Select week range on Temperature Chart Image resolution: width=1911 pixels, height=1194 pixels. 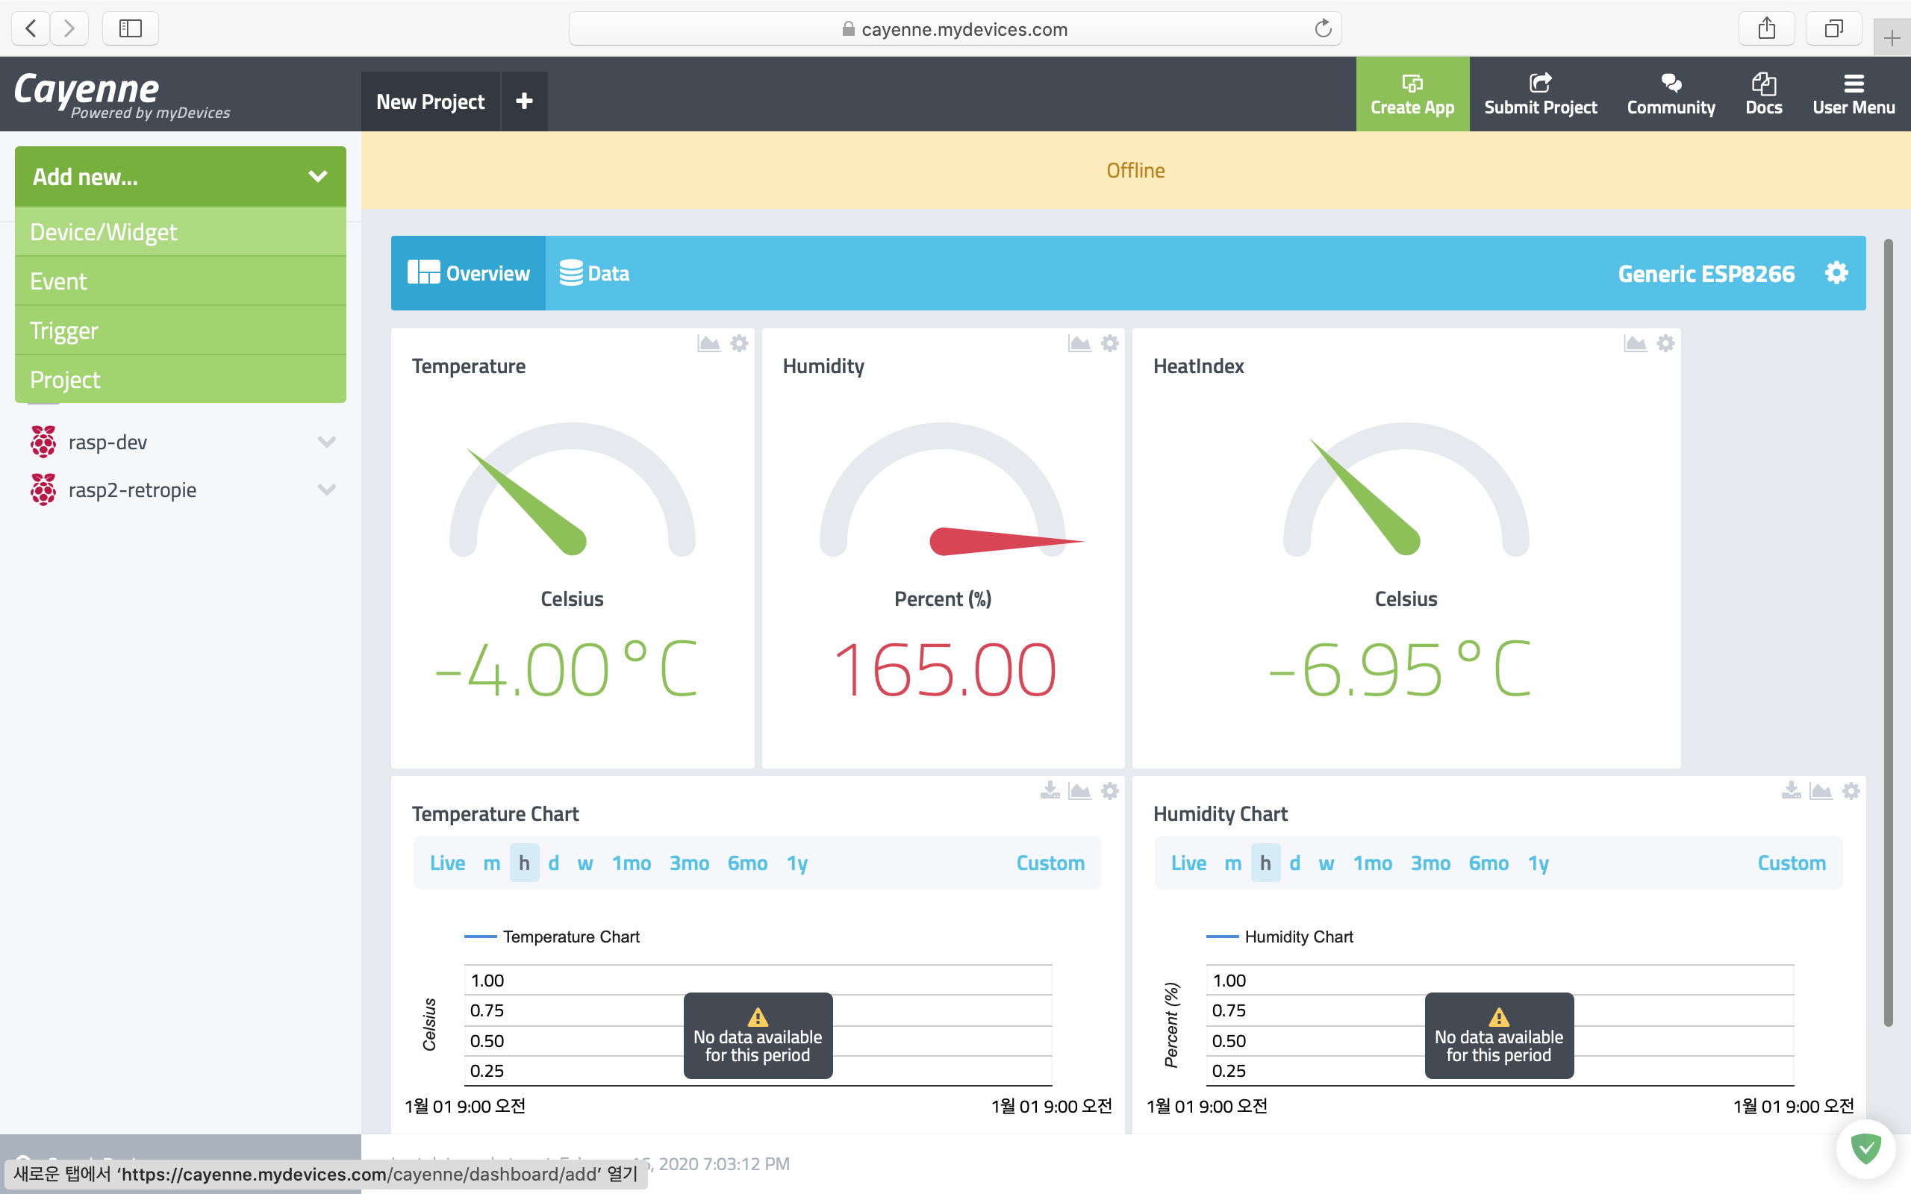click(x=584, y=863)
